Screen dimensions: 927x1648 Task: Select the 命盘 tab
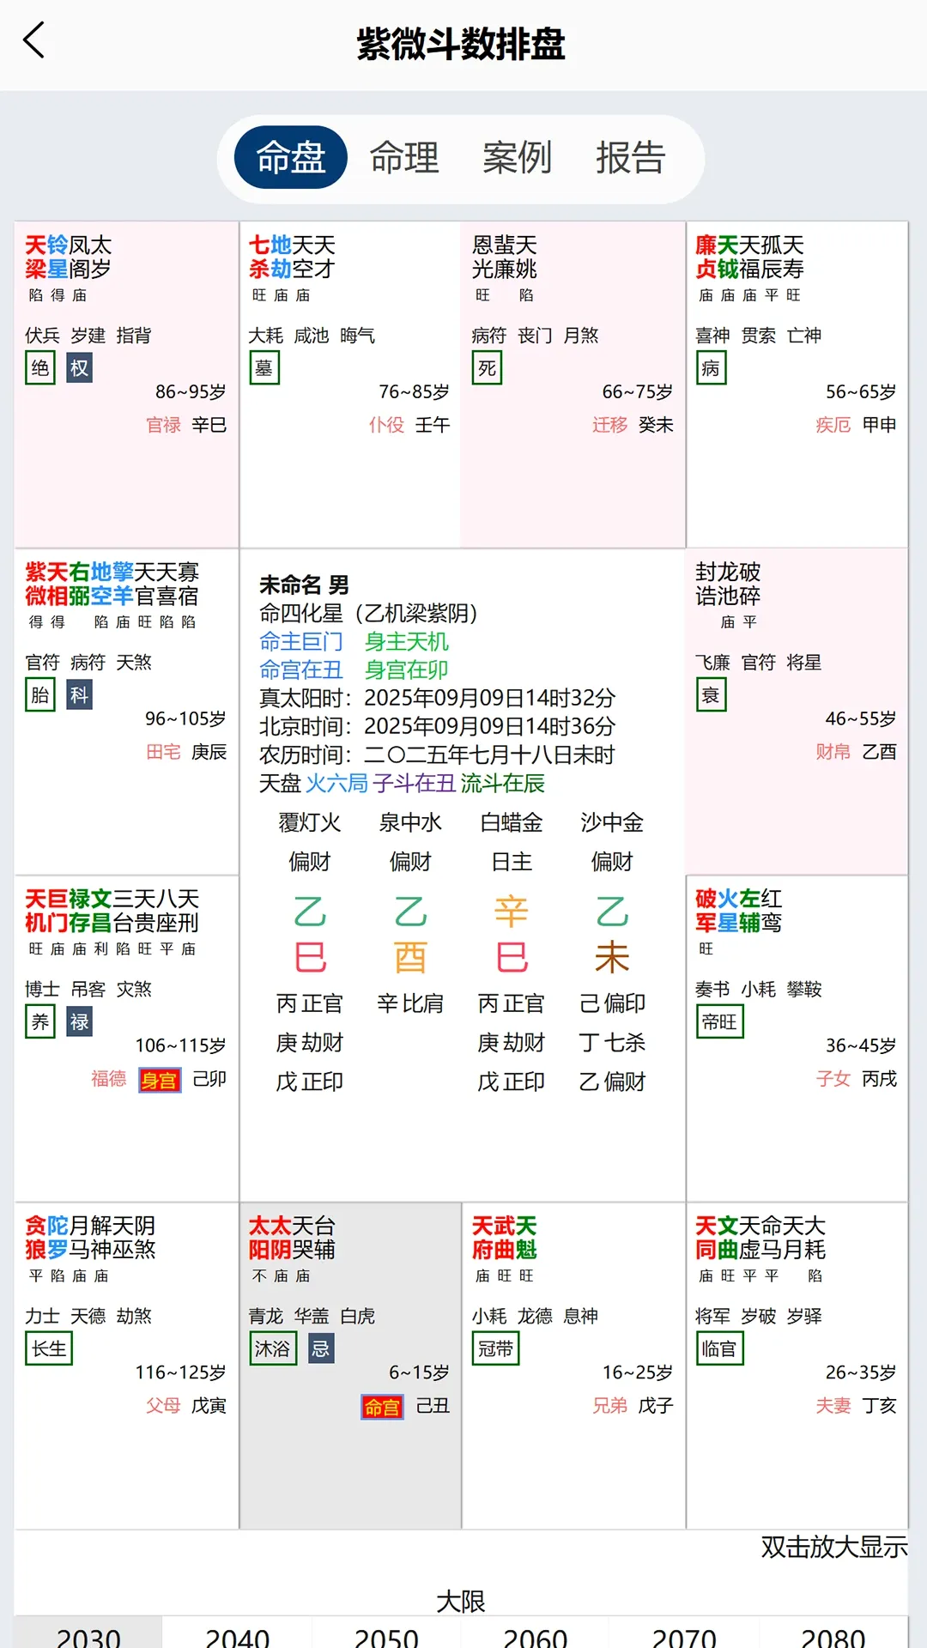pos(291,157)
